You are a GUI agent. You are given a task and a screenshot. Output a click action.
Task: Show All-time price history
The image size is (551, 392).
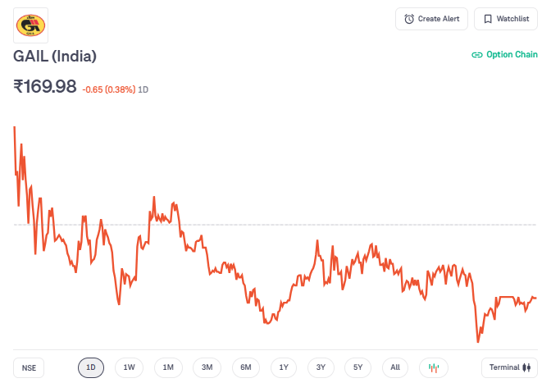tap(395, 367)
